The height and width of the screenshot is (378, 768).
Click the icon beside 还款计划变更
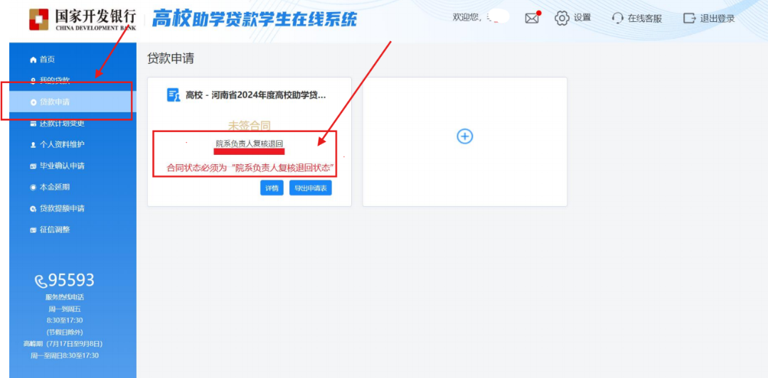tap(33, 124)
